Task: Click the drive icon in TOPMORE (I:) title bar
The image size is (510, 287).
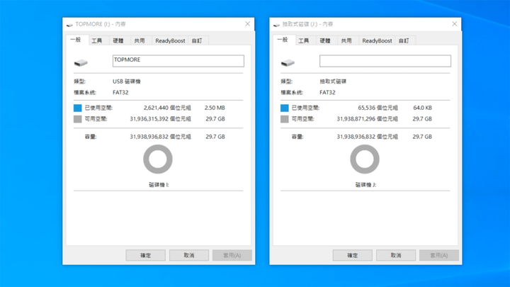Action: coord(69,25)
